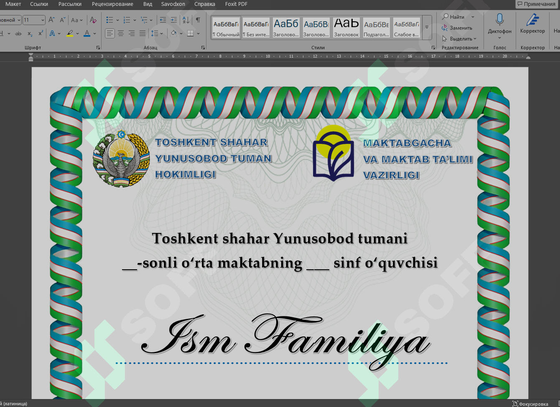Viewport: 560px width, 407px height.
Task: Apply borders with the borders icon
Action: (191, 33)
